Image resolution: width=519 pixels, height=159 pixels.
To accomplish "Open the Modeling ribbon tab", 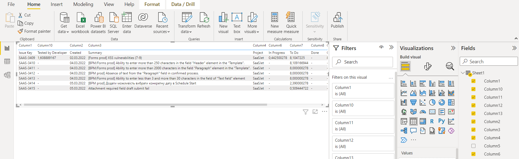I will click(x=83, y=4).
